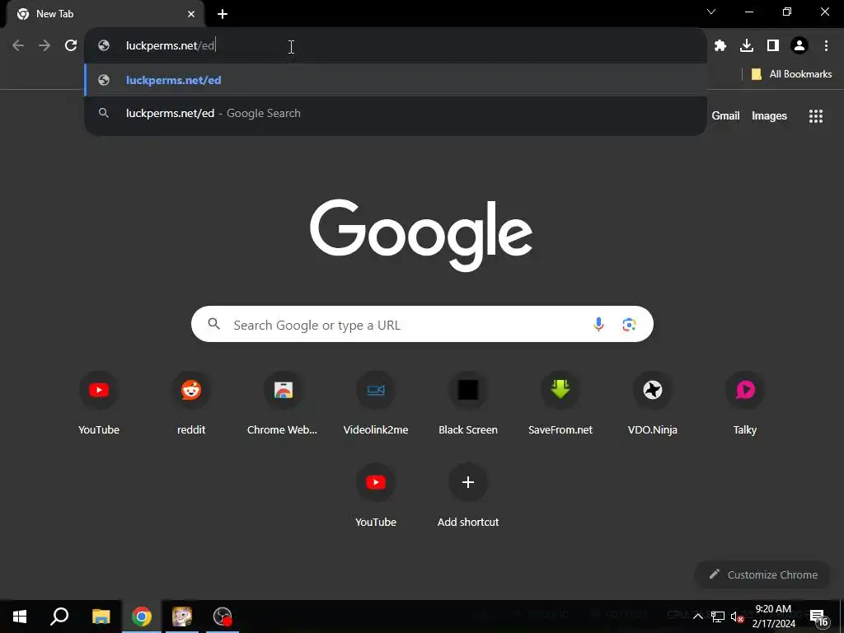Open Chrome's three-dot menu

click(826, 46)
